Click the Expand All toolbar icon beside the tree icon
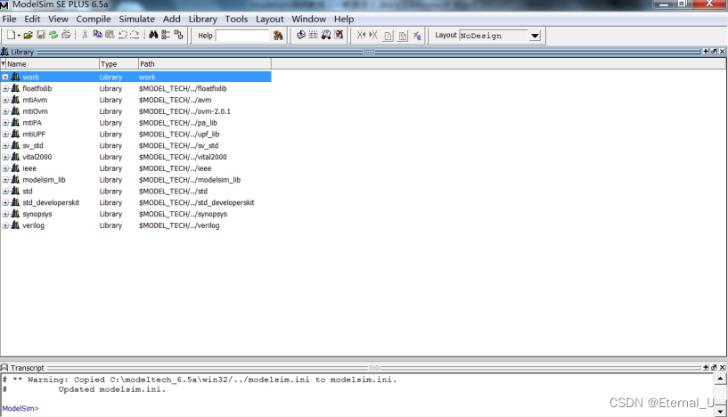Viewport: 728px width, 417px height. pos(178,35)
